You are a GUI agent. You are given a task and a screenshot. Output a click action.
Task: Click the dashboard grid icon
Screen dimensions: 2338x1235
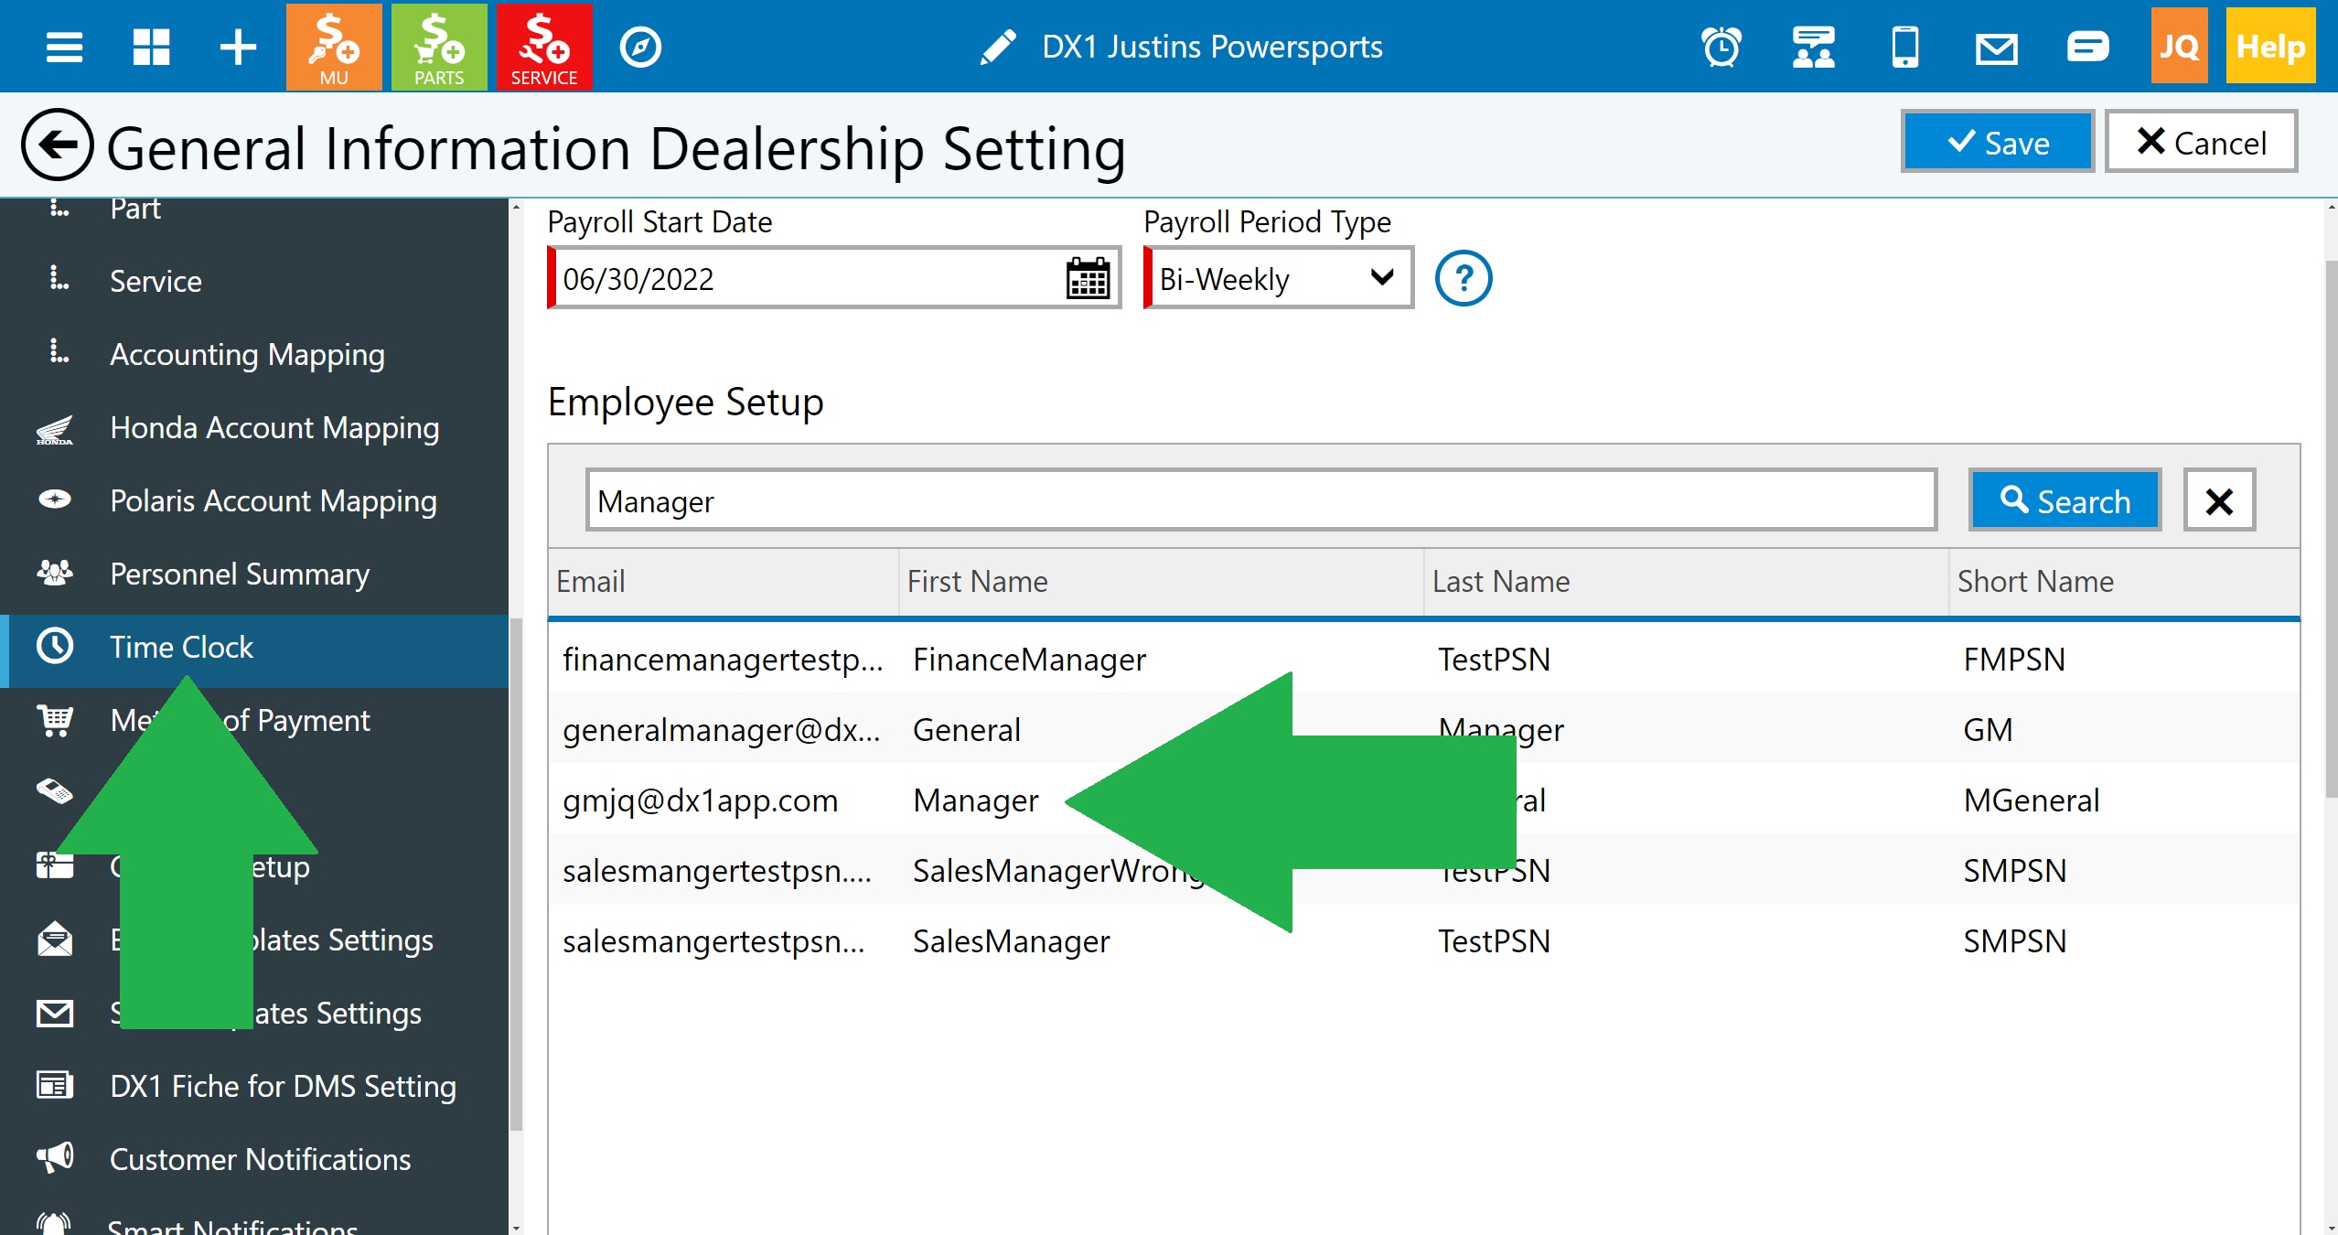(x=151, y=47)
